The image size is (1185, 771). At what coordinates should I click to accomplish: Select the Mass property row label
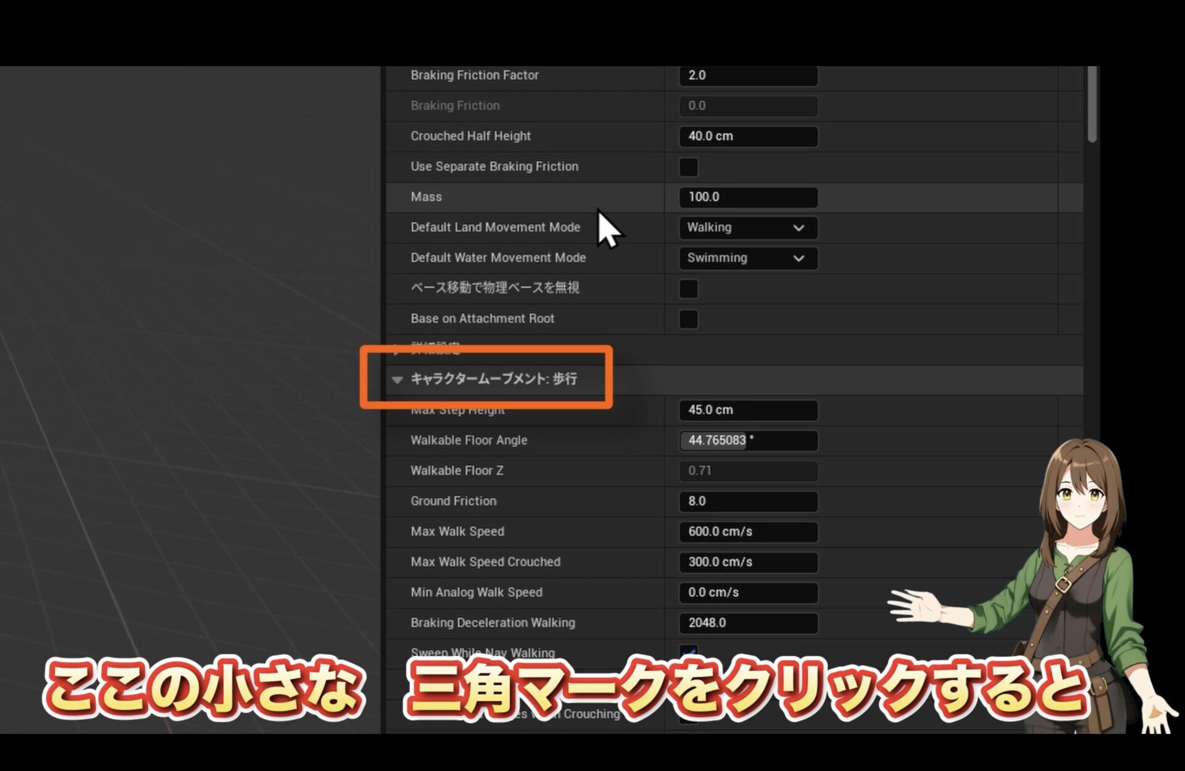[x=426, y=197]
